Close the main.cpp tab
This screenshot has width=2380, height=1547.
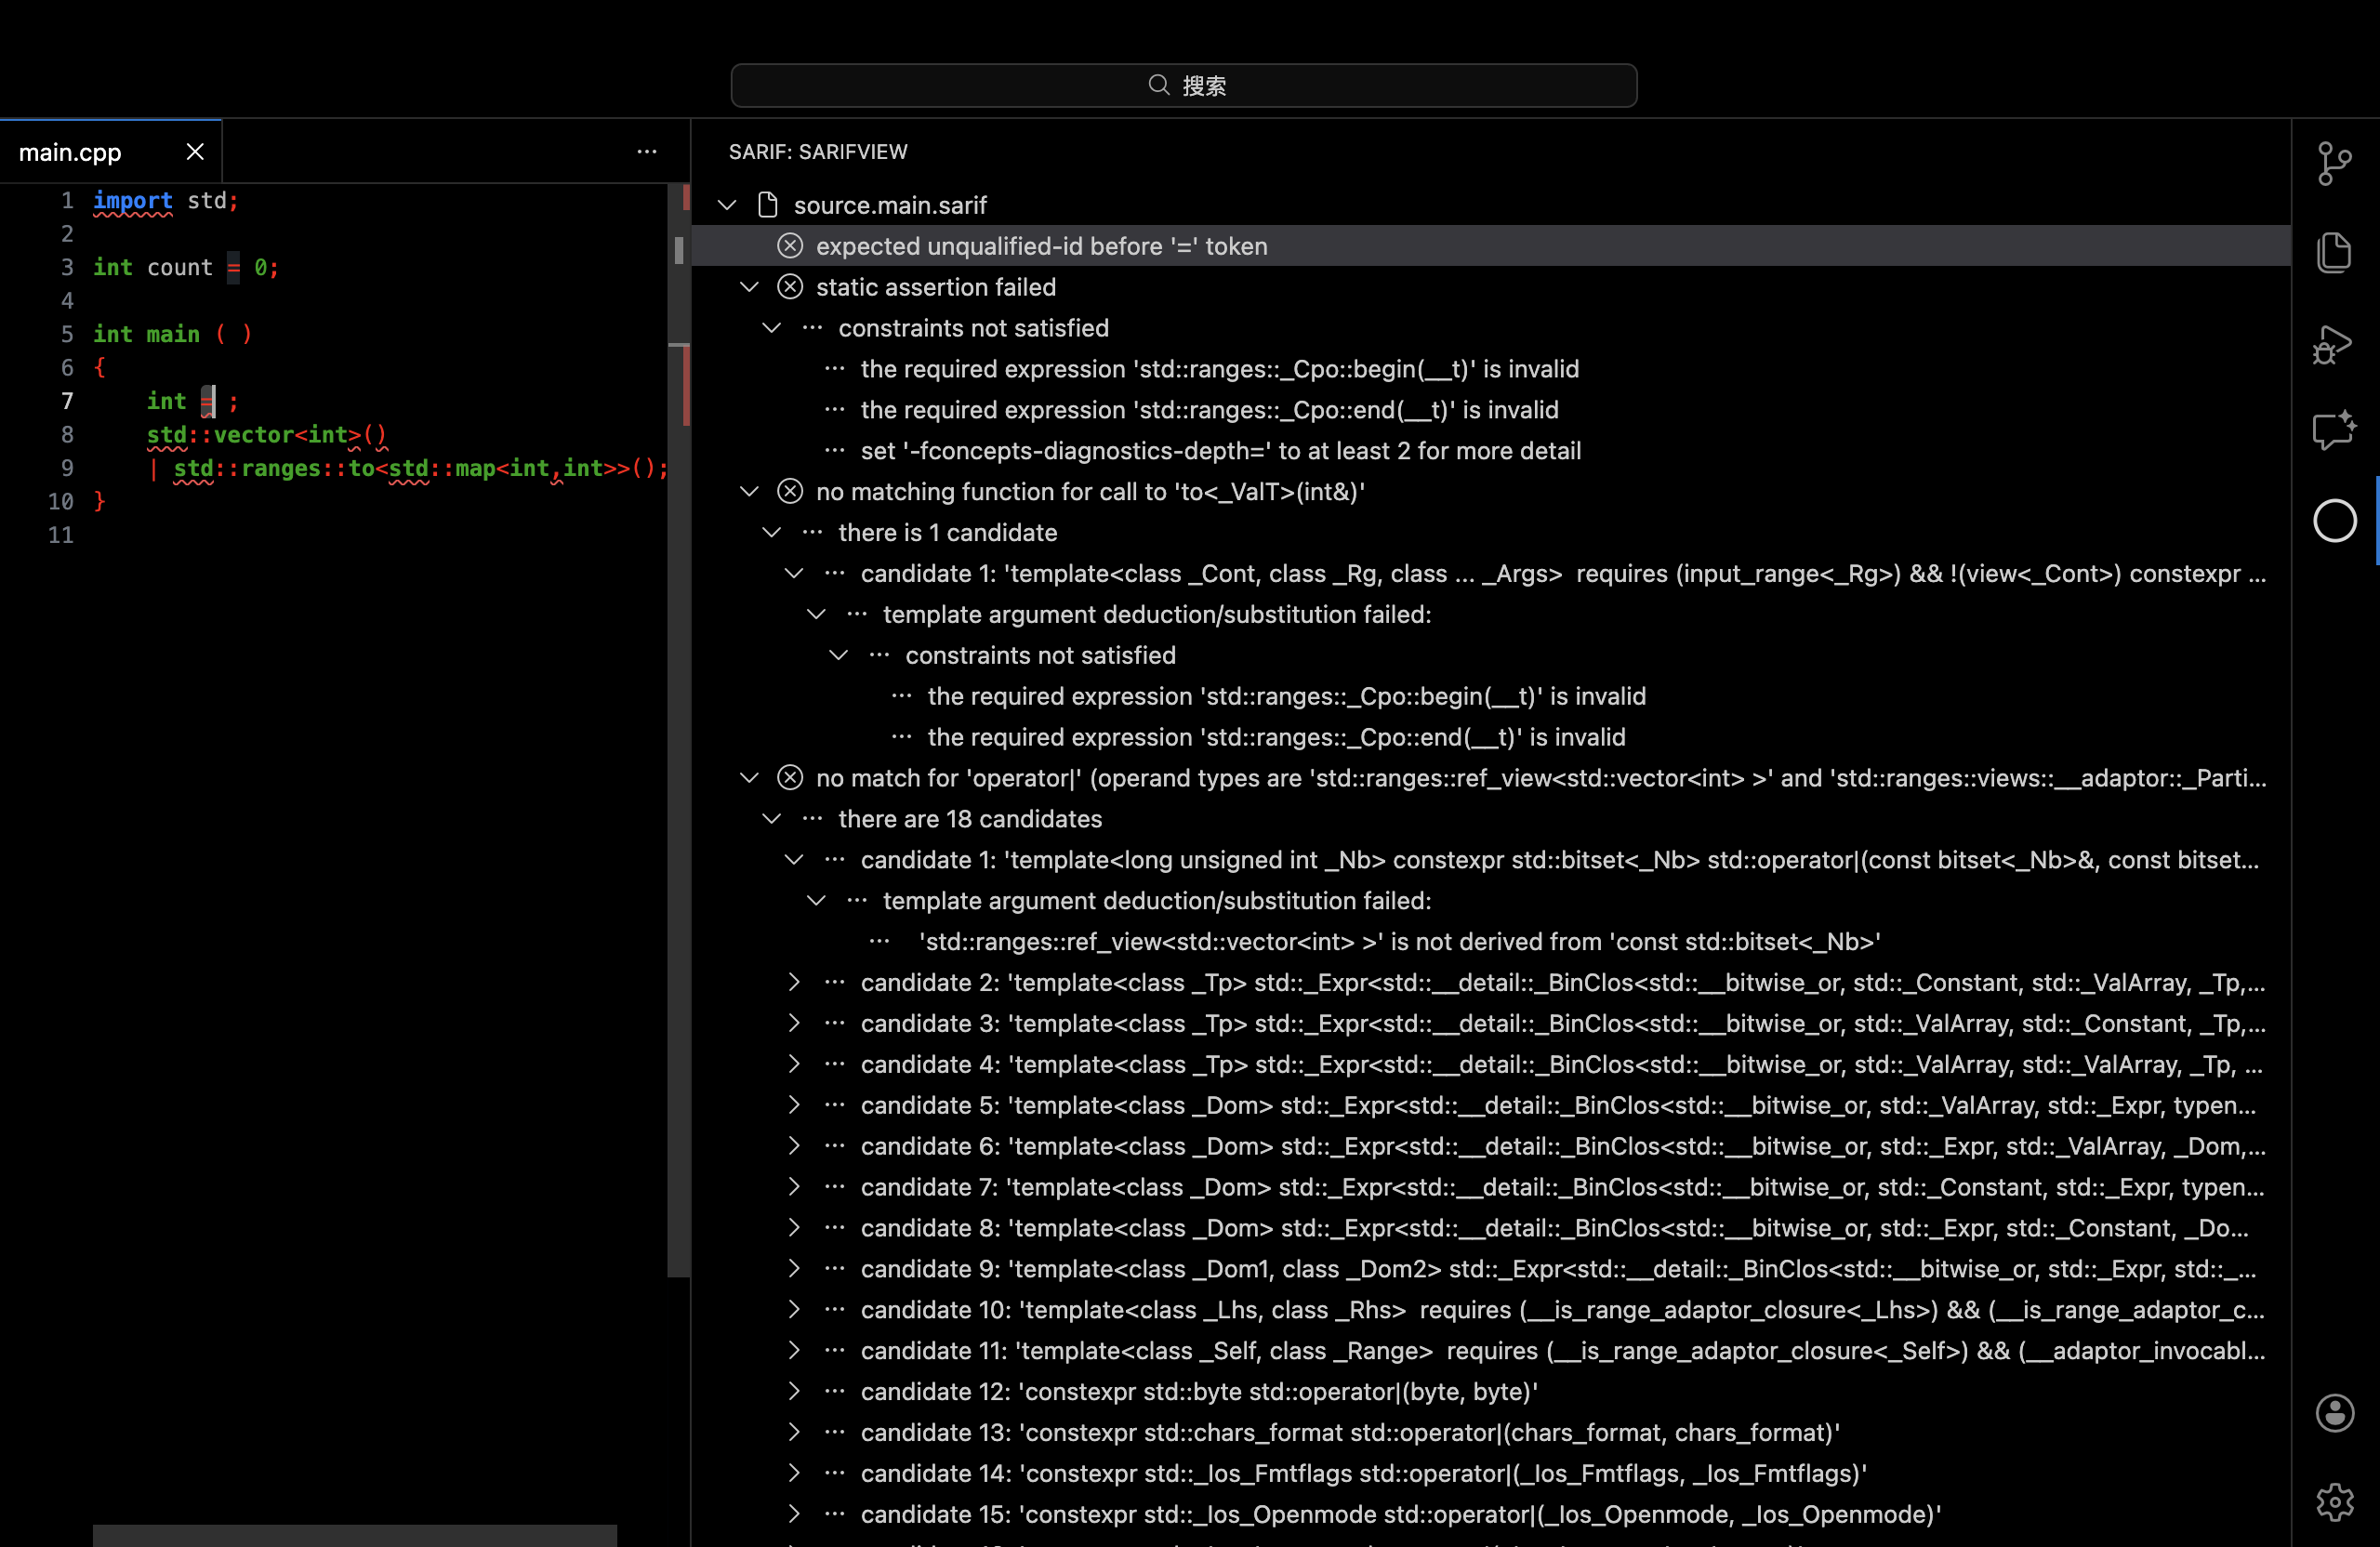(x=195, y=152)
